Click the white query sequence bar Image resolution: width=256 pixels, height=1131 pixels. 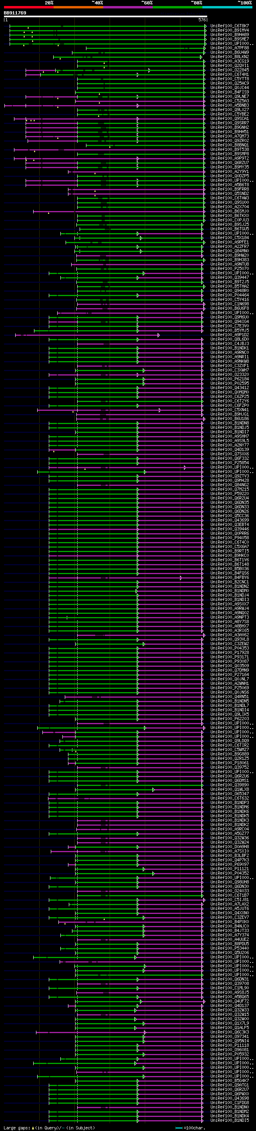106,17
